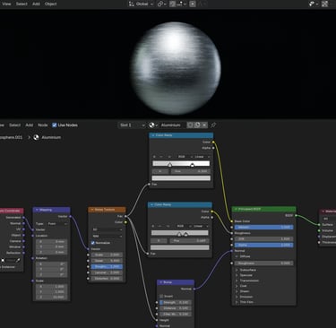
Task: Open the browse material icon next to Slot 1
Action: pos(153,125)
